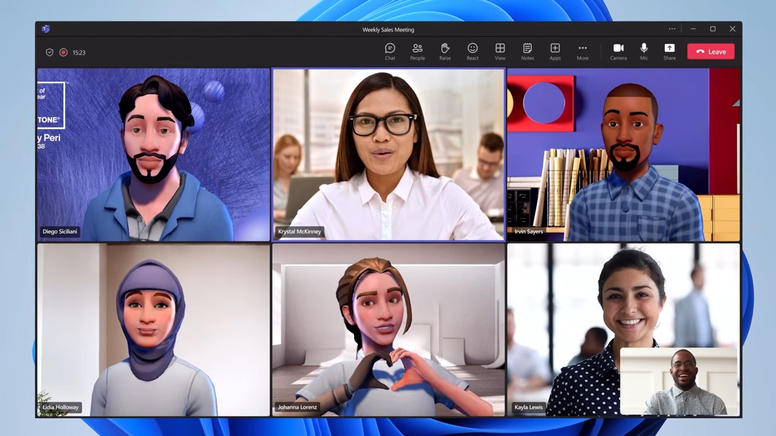Open the People participant list
Screen dimensions: 776x436
coord(417,51)
